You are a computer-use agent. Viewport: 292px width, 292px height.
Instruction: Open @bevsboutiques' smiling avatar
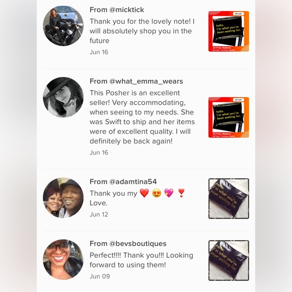pos(63,259)
